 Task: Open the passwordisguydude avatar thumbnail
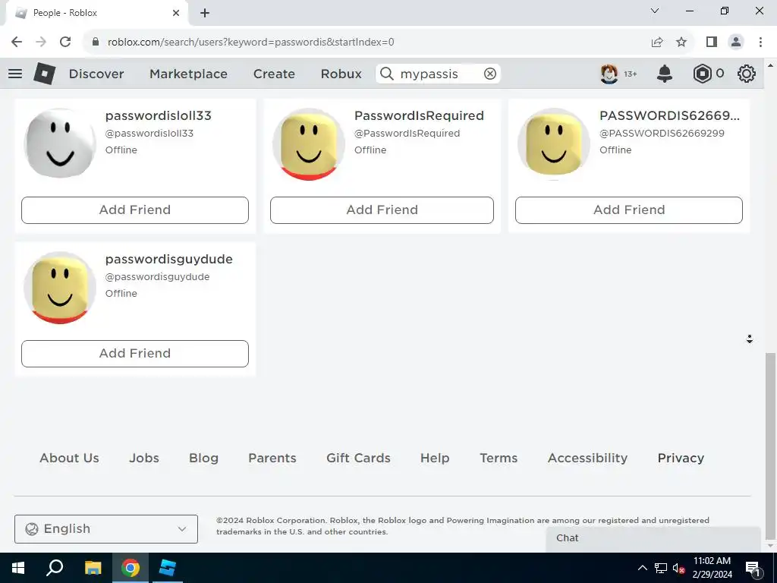[60, 288]
